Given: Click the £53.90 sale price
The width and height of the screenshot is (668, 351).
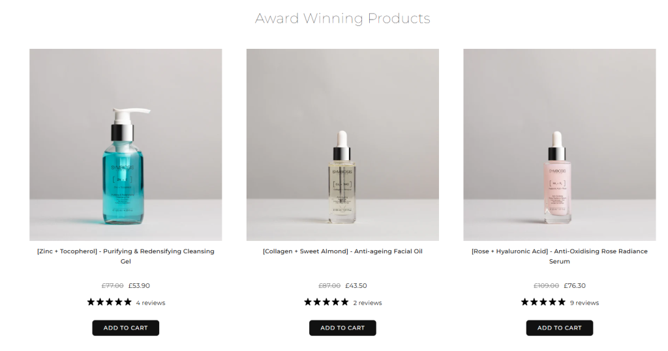Looking at the screenshot, I should tap(139, 285).
